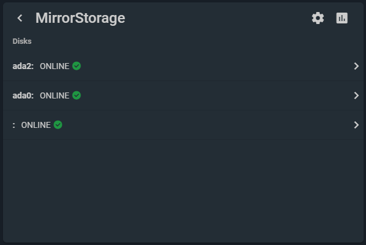The height and width of the screenshot is (245, 366).
Task: Select the ada2 disk name
Action: pyautogui.click(x=23, y=66)
